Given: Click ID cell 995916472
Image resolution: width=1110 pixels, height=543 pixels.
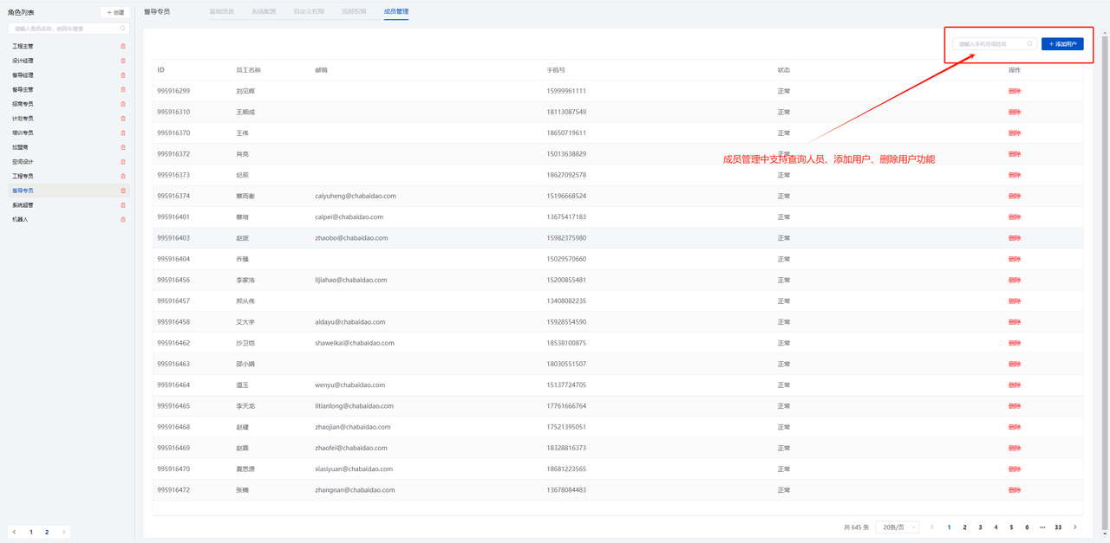Looking at the screenshot, I should point(173,490).
